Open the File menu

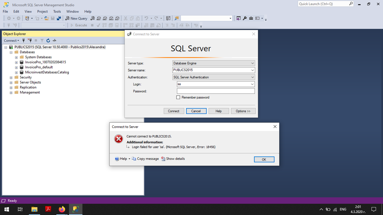point(5,11)
